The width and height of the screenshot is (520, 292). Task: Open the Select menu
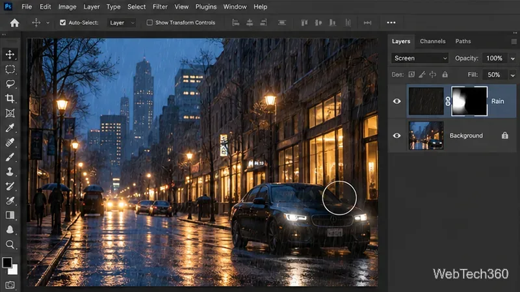click(136, 7)
